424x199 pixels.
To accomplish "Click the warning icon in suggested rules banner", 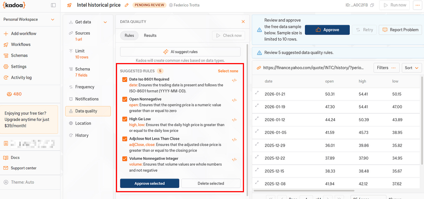I will pyautogui.click(x=259, y=53).
